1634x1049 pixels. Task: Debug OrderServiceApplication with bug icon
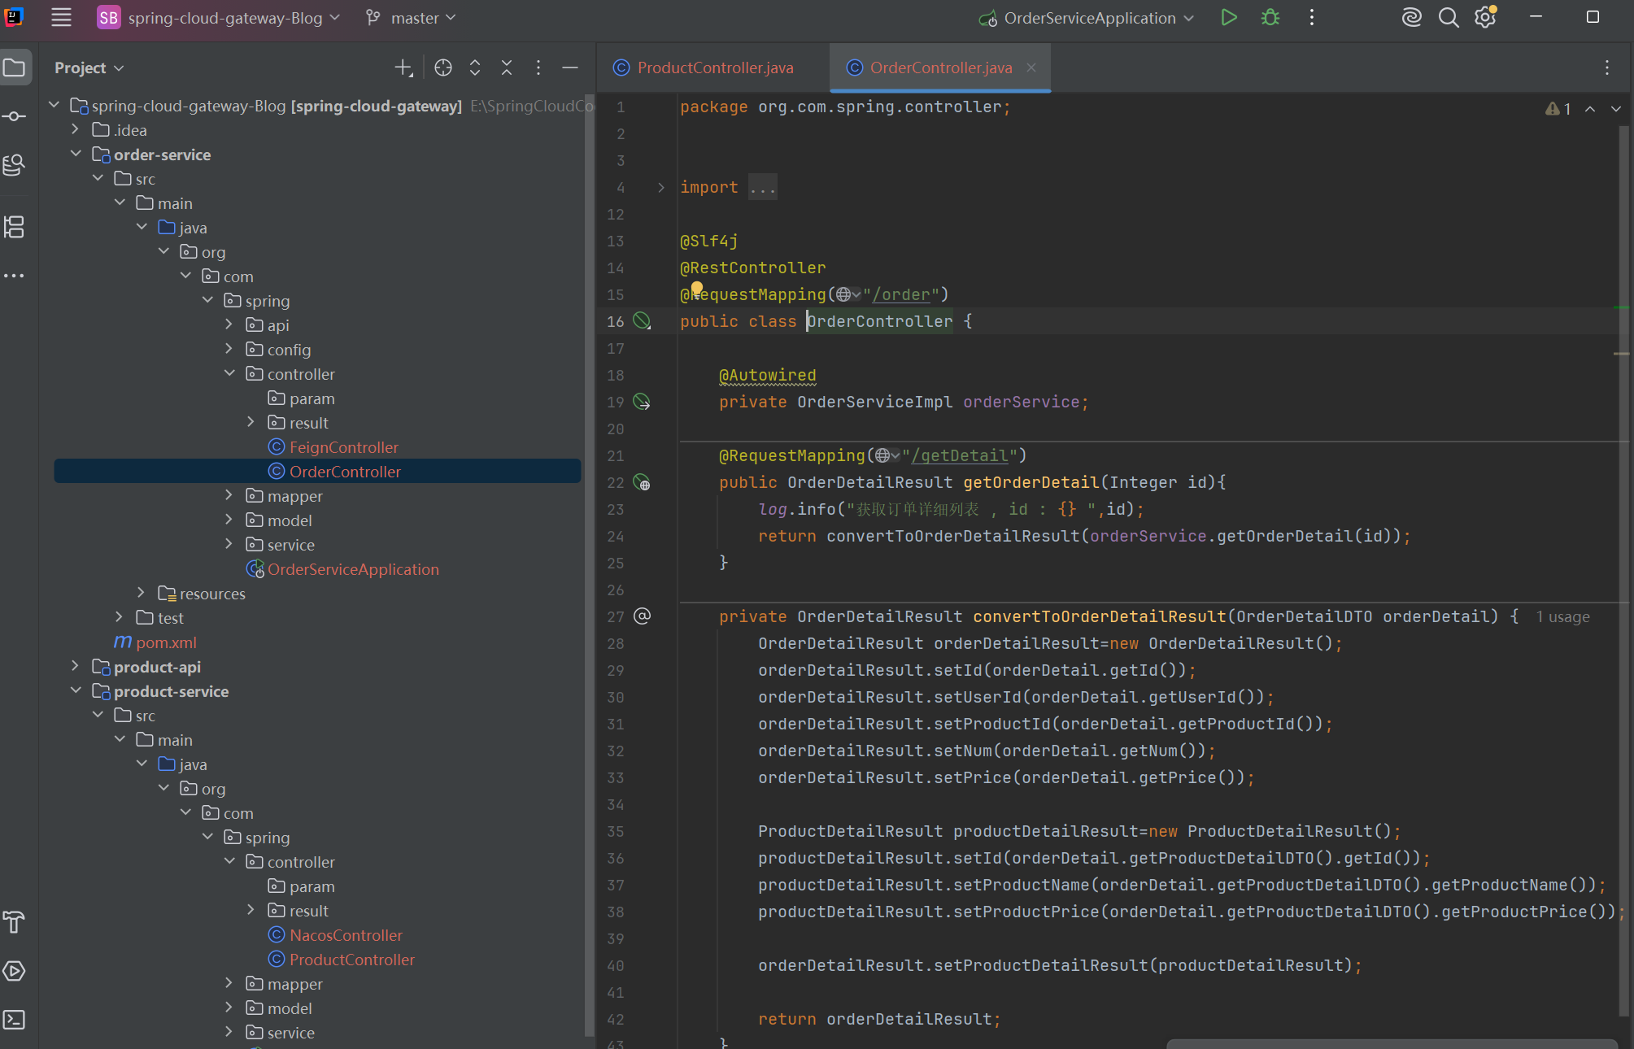click(1270, 17)
